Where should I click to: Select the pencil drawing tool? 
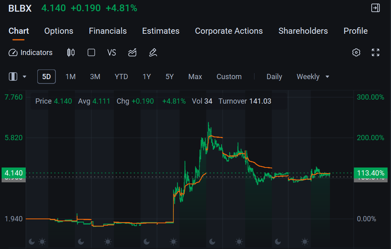(153, 53)
